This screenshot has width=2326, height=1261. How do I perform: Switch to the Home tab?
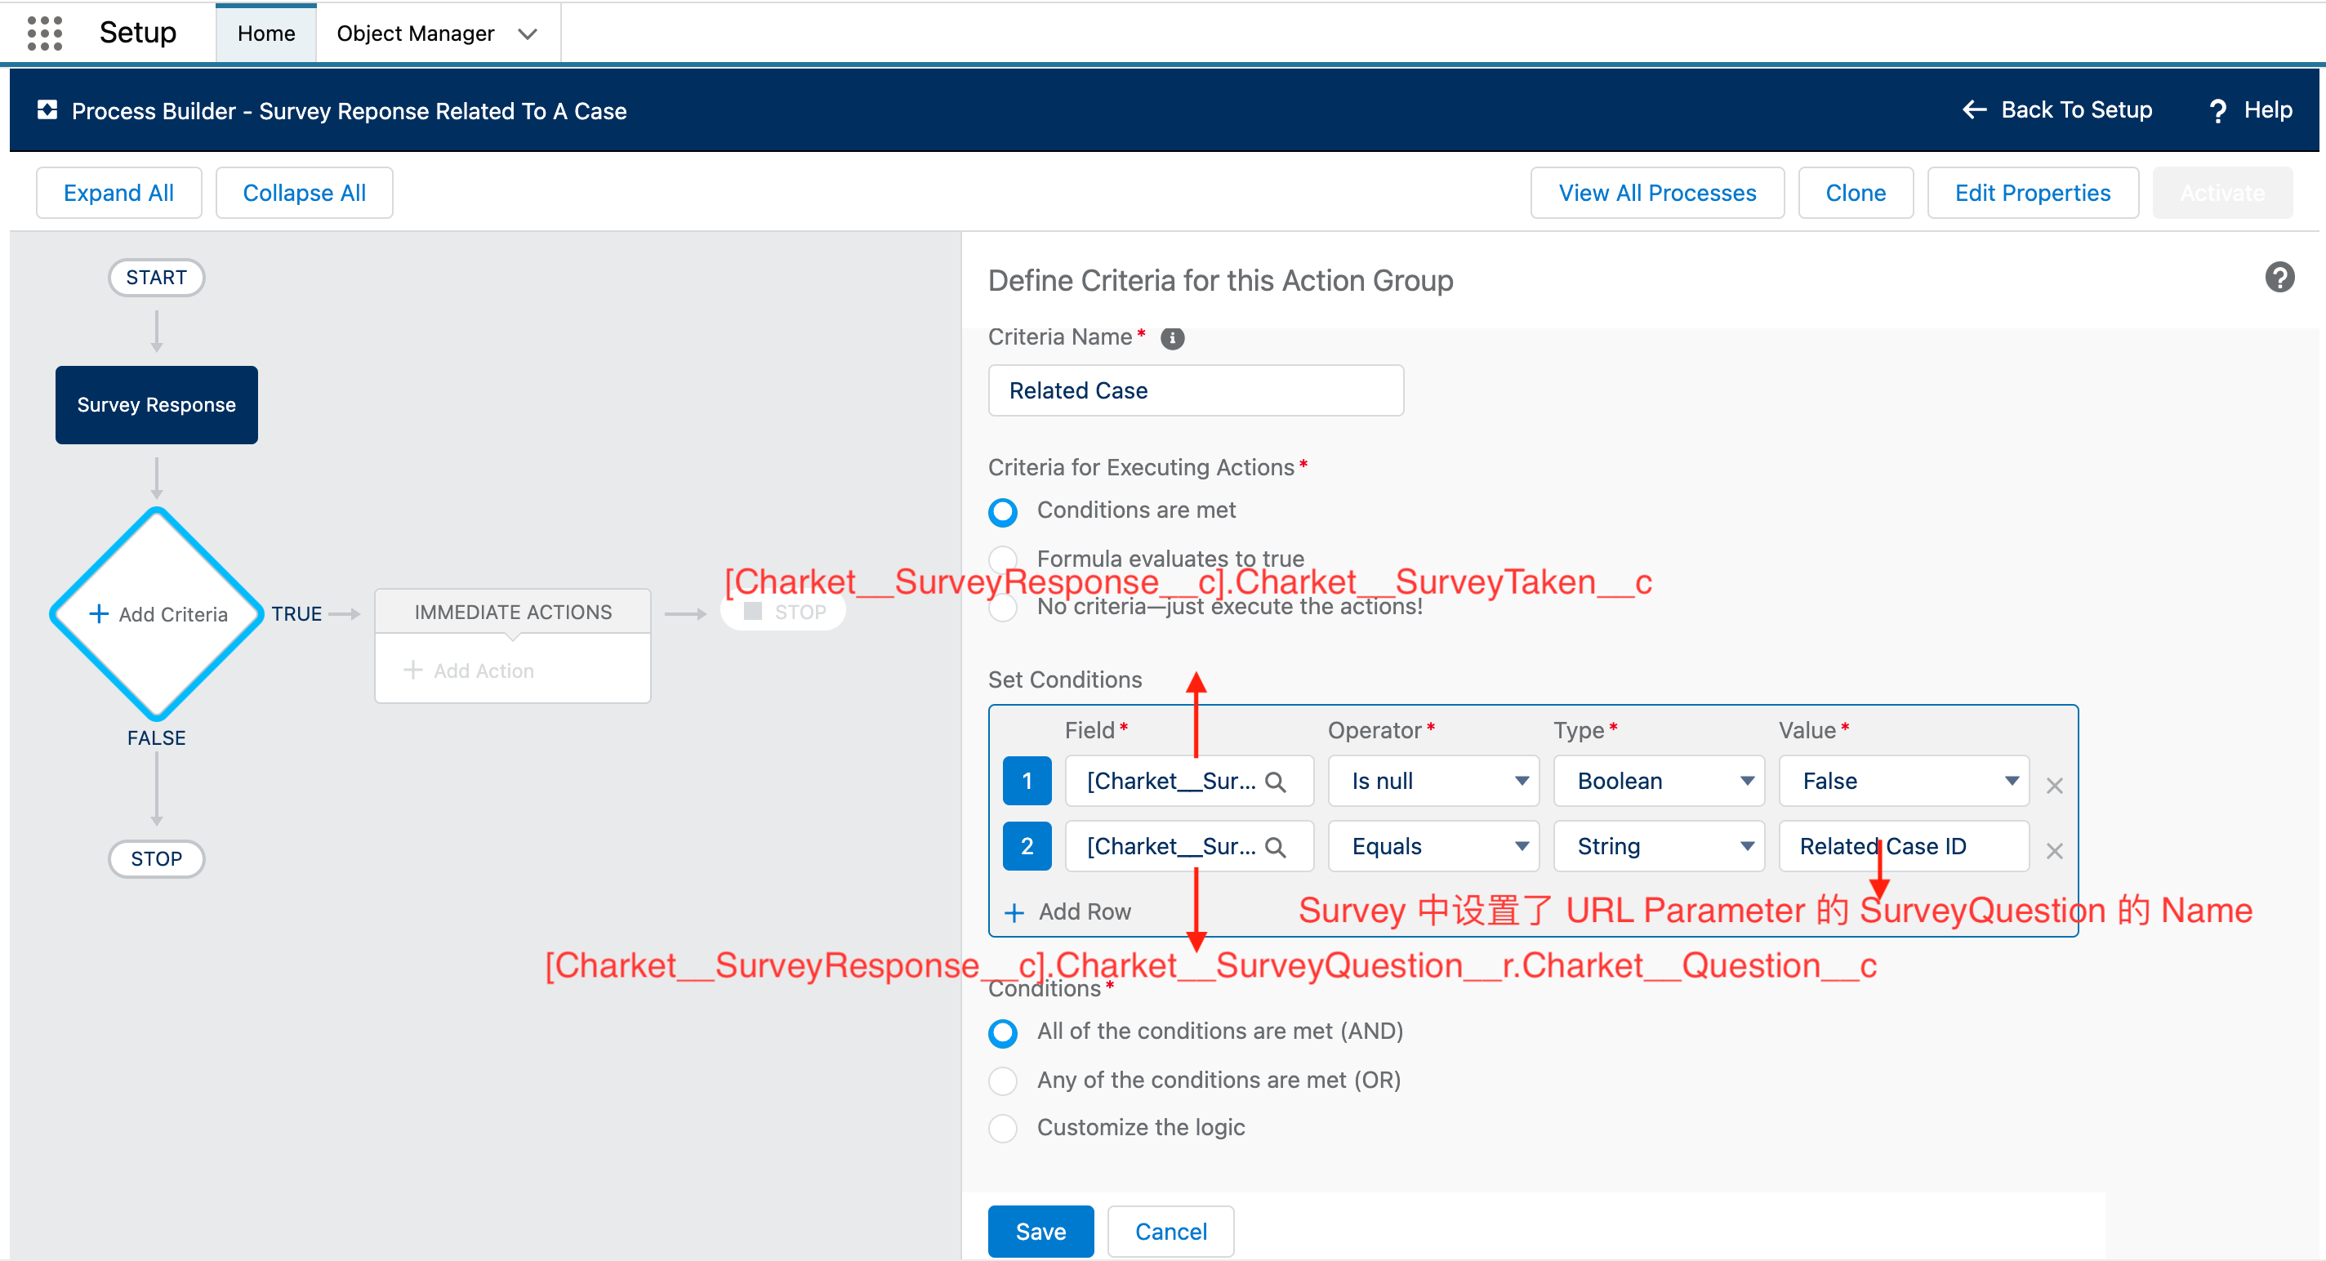(x=266, y=34)
